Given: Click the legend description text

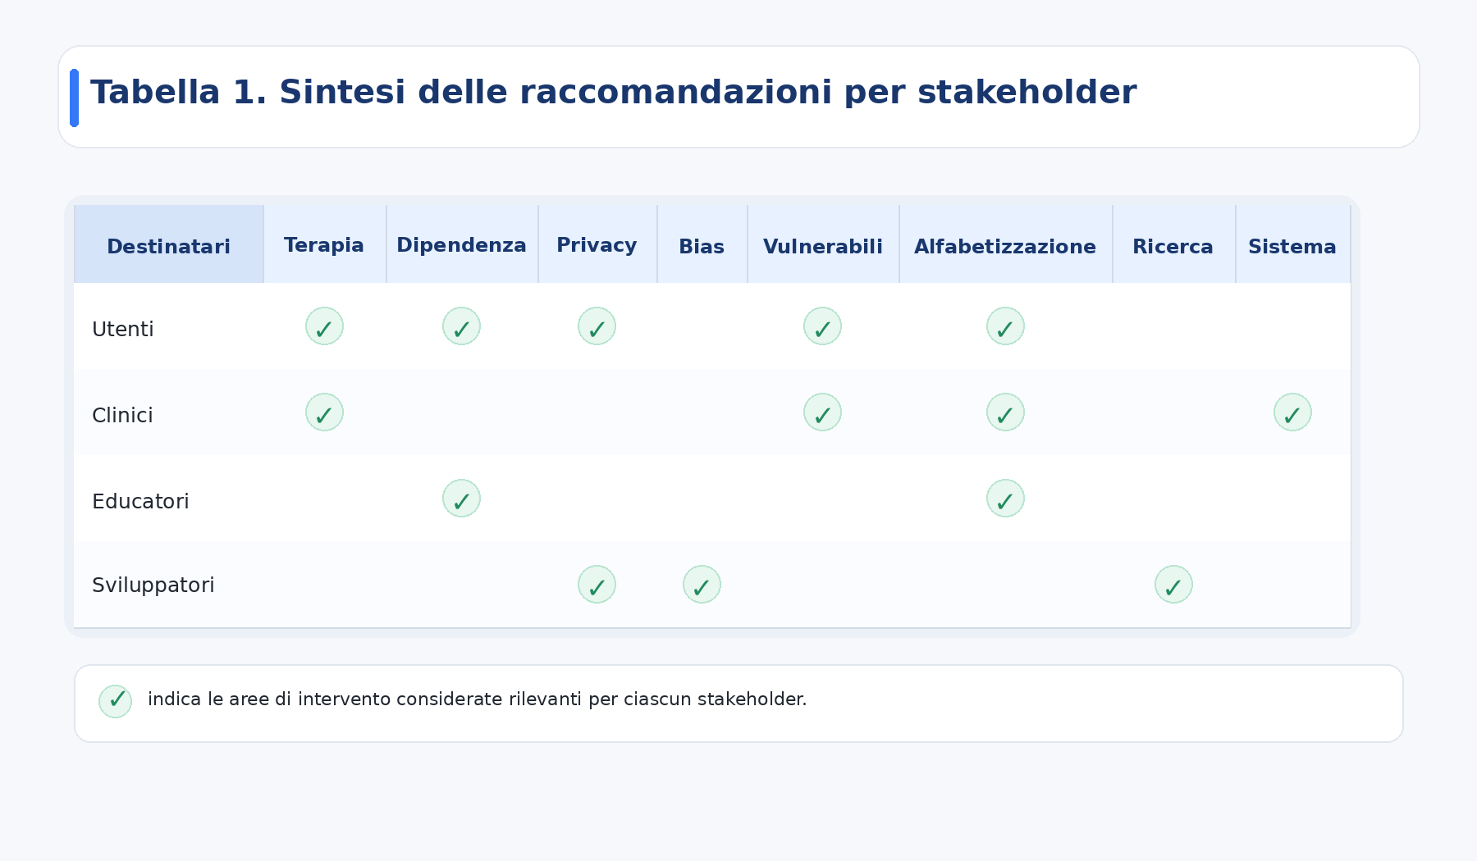Looking at the screenshot, I should [x=477, y=699].
